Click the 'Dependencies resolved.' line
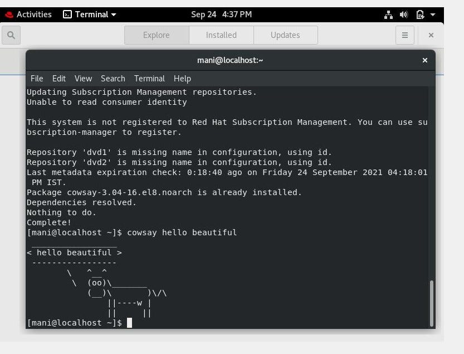This screenshot has height=354, width=464. pos(81,202)
